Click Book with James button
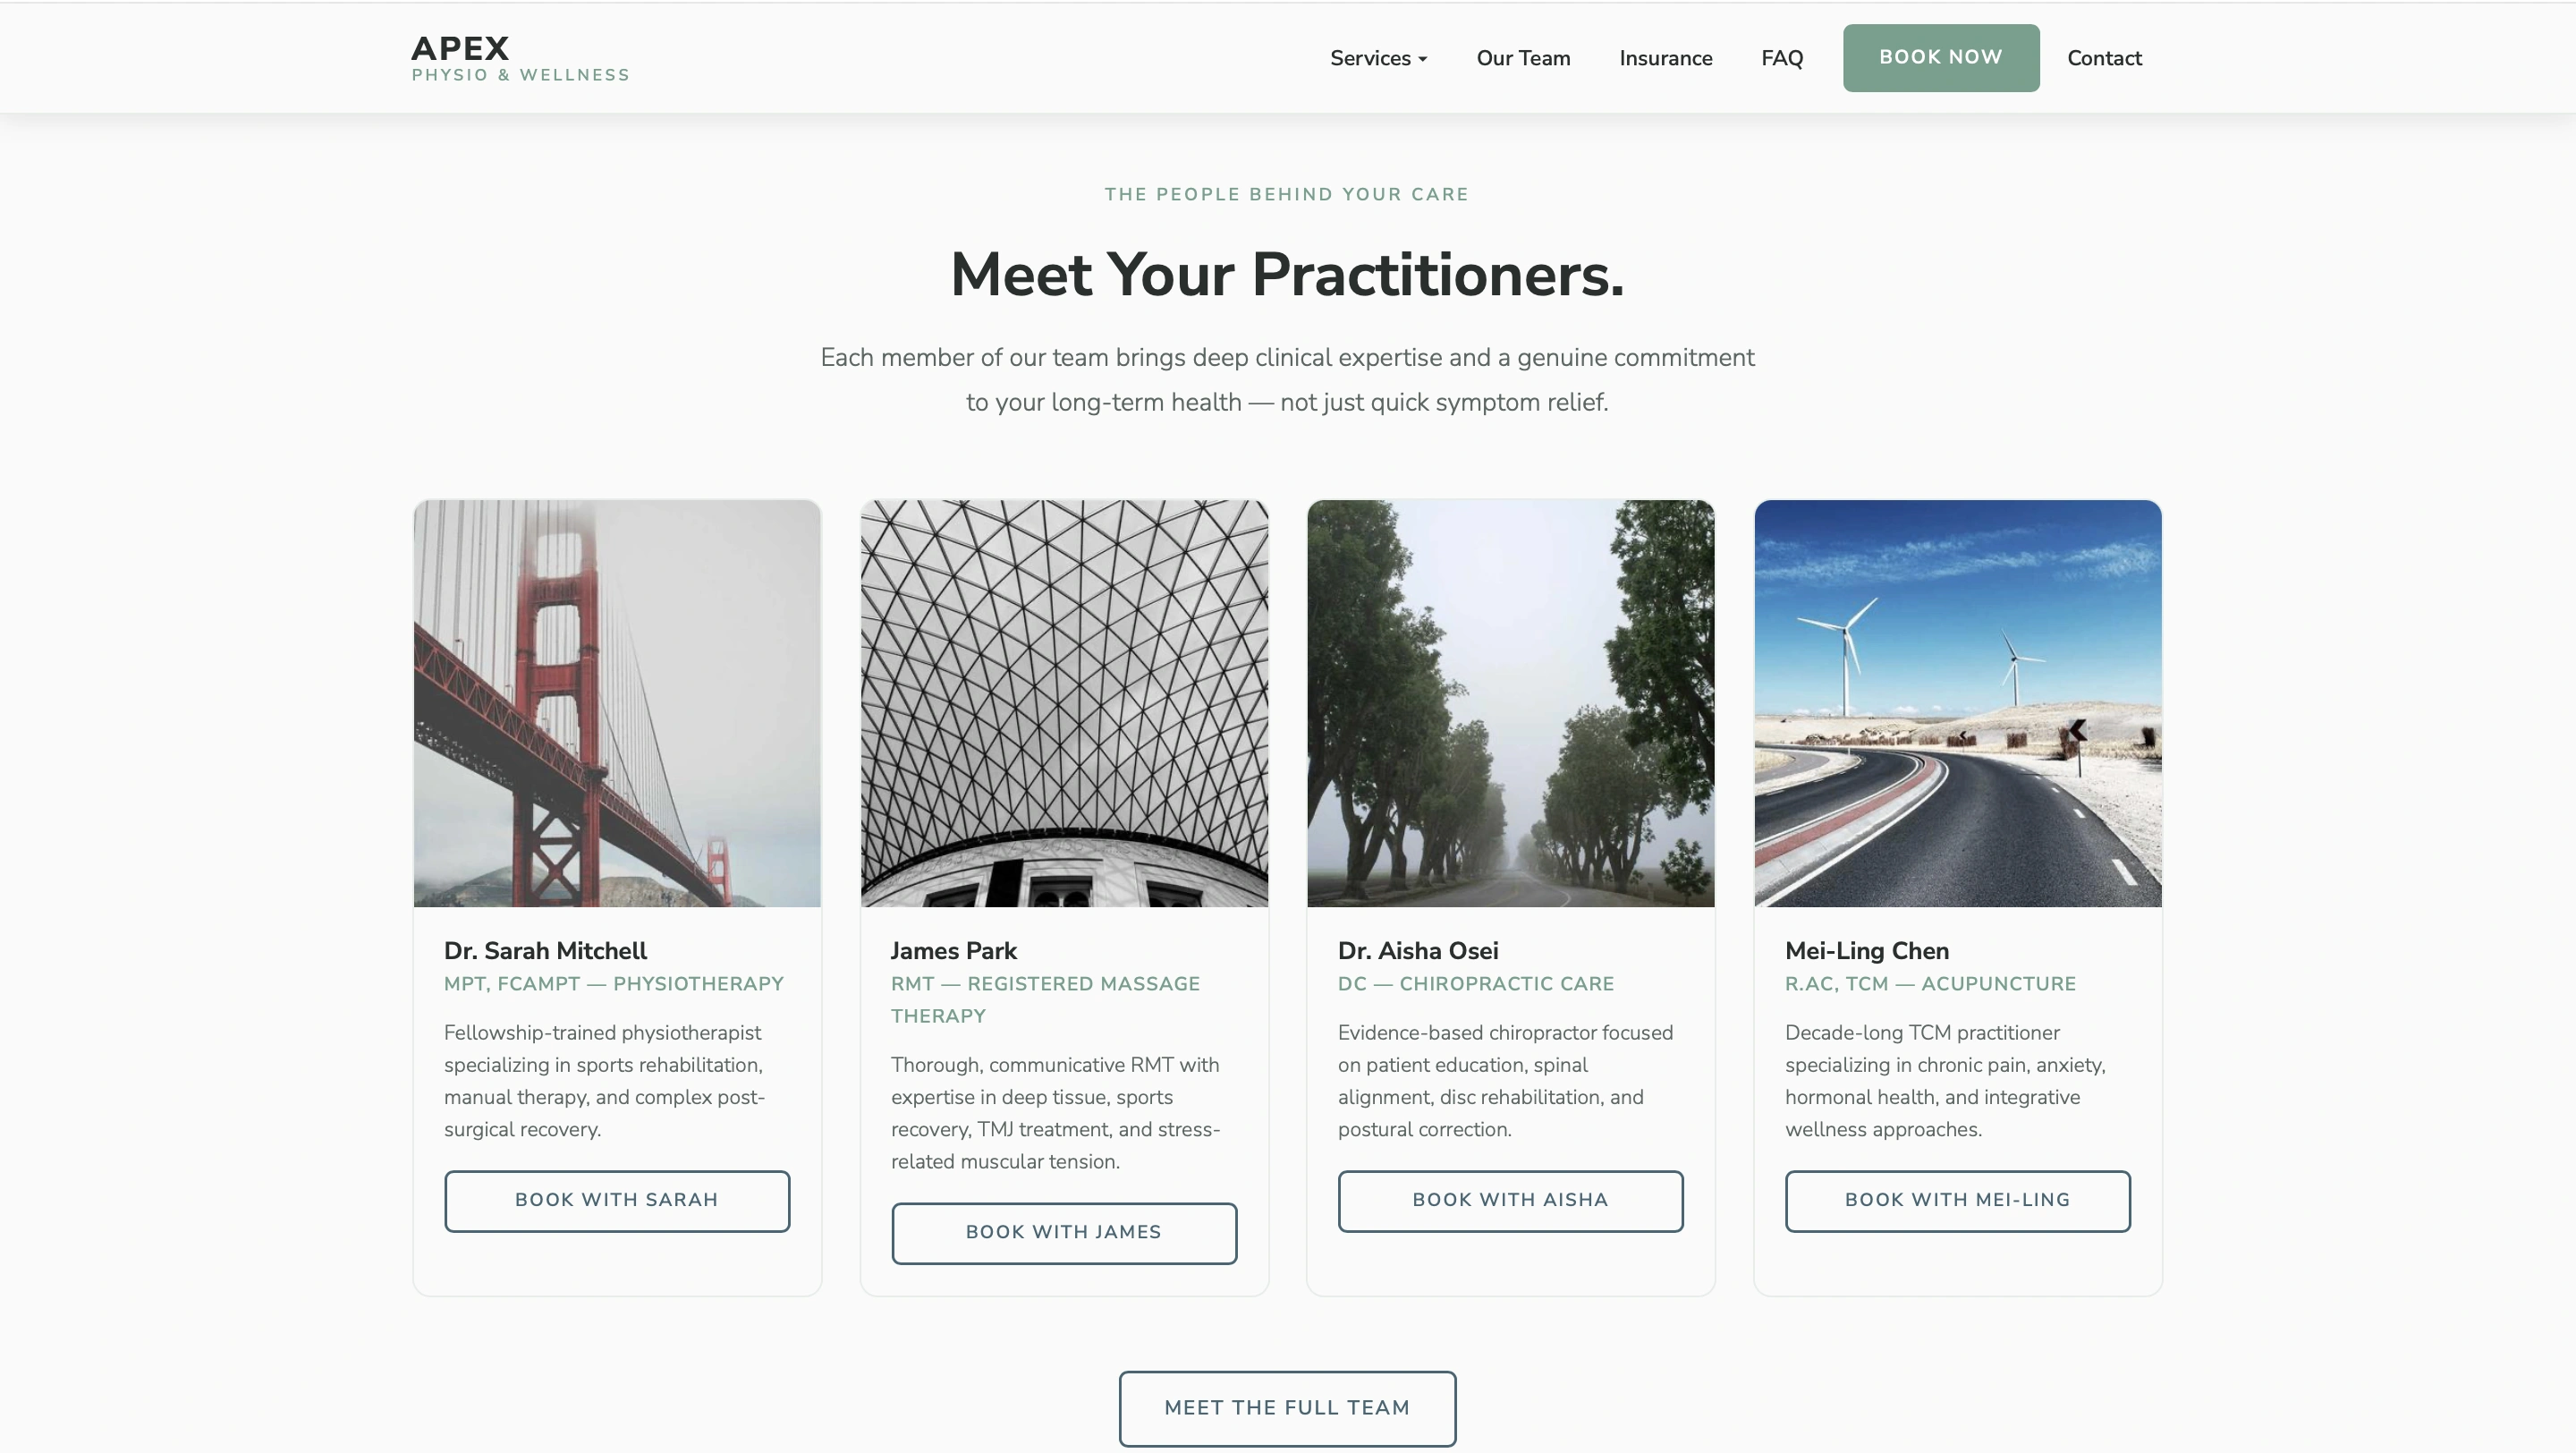 [x=1064, y=1233]
